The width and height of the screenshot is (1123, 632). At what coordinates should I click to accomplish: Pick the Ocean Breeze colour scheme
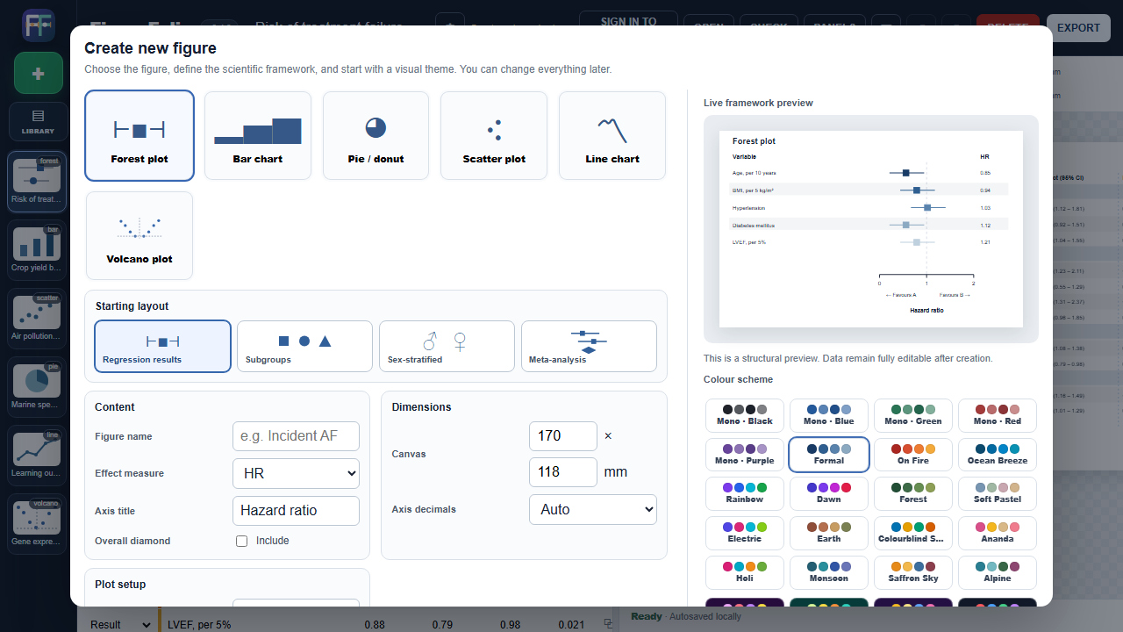[998, 455]
